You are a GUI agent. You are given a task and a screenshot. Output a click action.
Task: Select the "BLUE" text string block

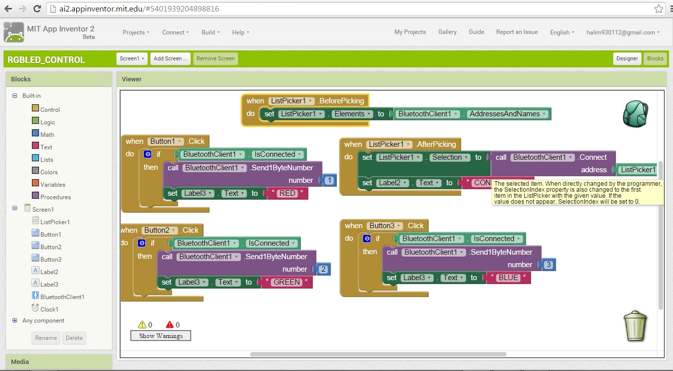(508, 278)
